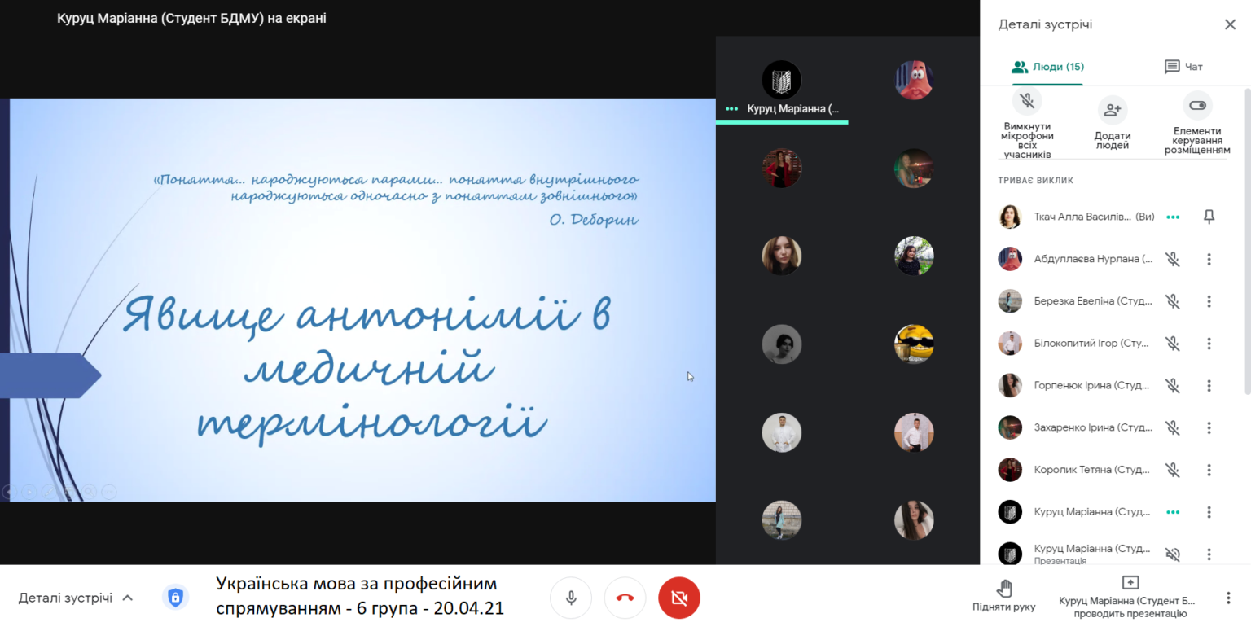Click the Додати людей add-people icon
Image resolution: width=1251 pixels, height=631 pixels.
pyautogui.click(x=1112, y=110)
